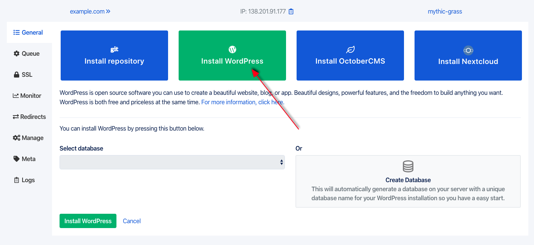Click the database stack icon

408,166
